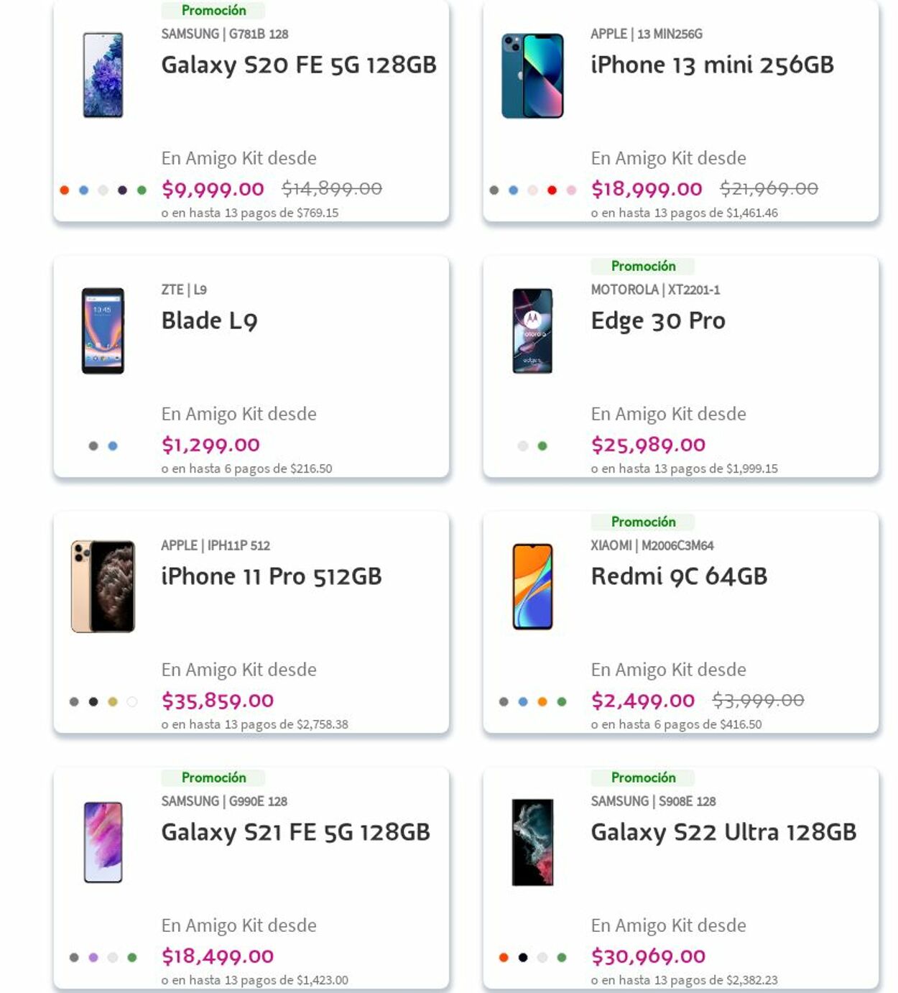Image resolution: width=898 pixels, height=993 pixels.
Task: Open the Galaxy S21 FE 5G phone image
Action: (x=103, y=842)
